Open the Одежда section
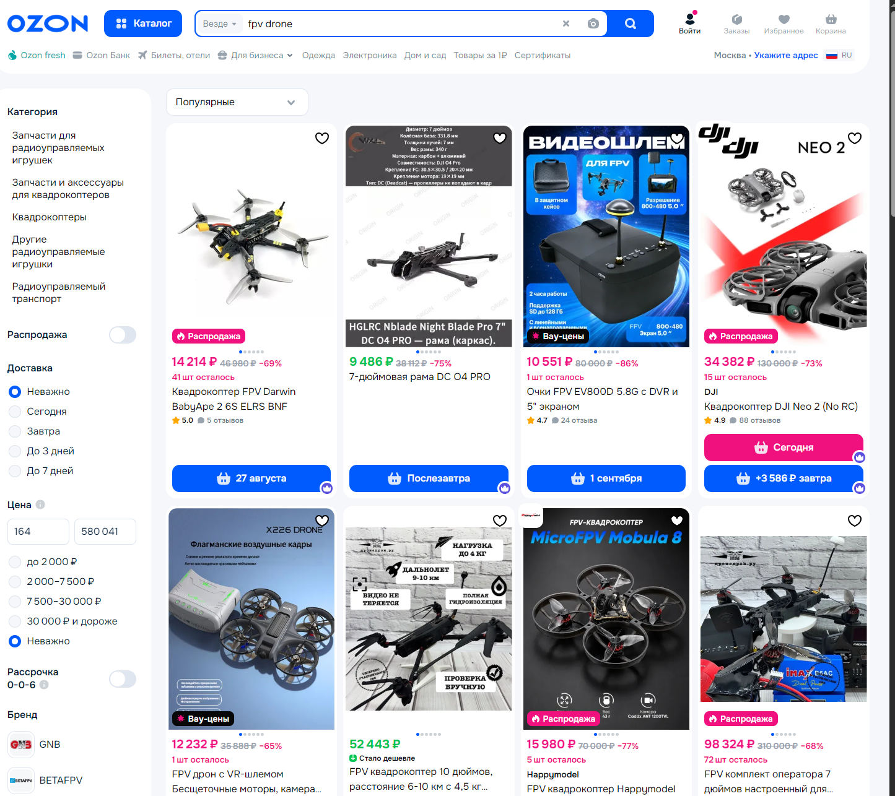Viewport: 895px width, 796px height. 318,55
